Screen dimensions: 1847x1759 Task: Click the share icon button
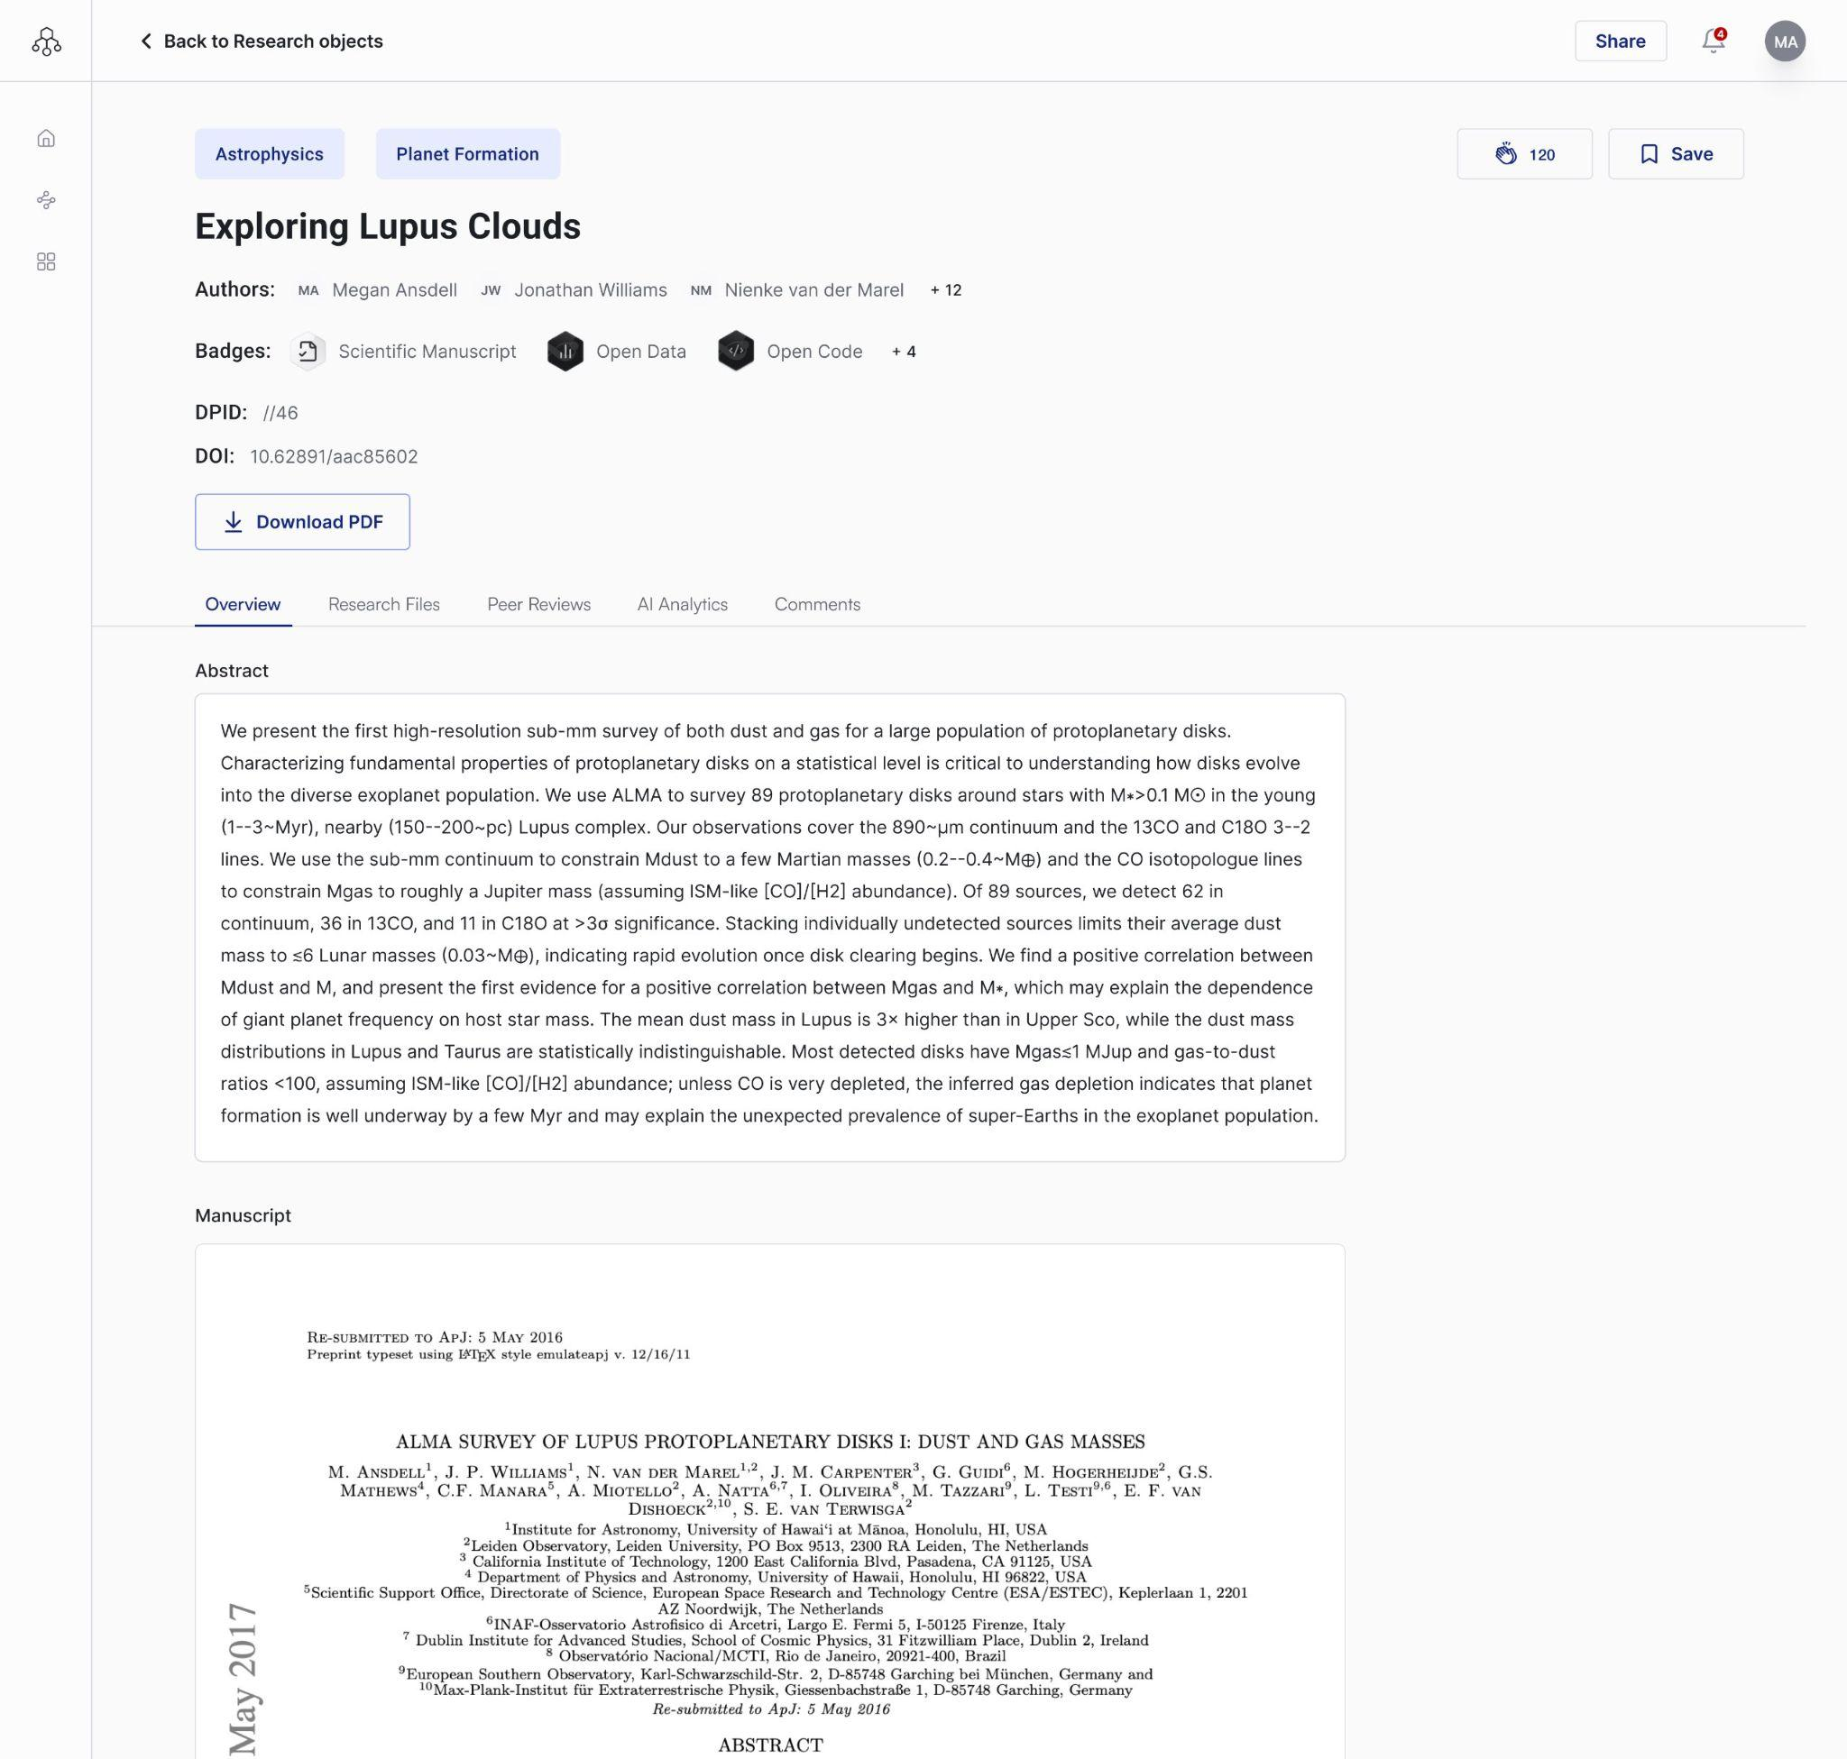(x=1620, y=40)
